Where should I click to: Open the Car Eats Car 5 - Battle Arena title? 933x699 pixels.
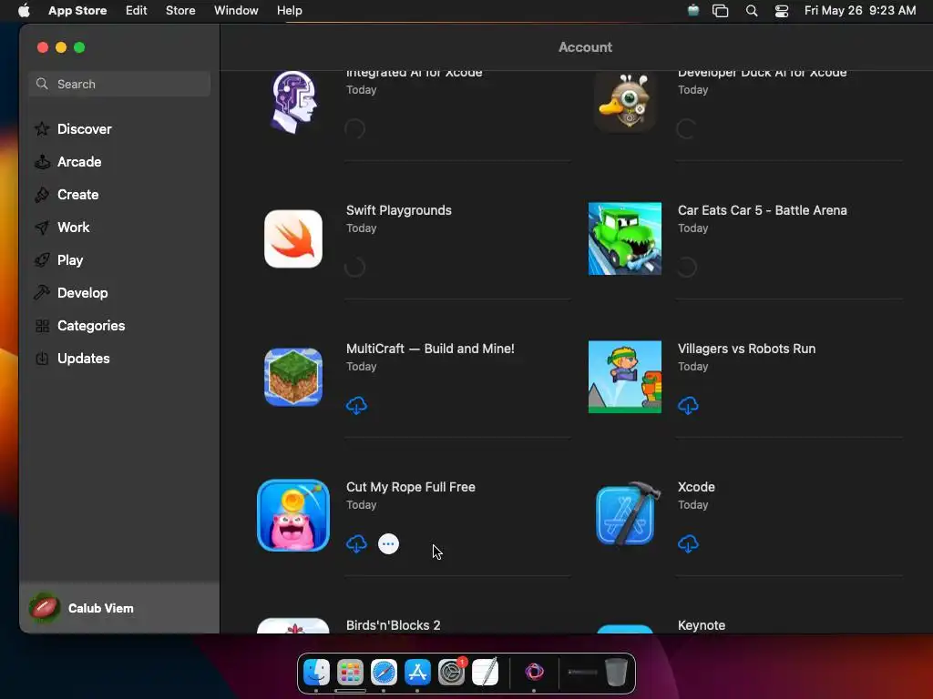pyautogui.click(x=763, y=210)
